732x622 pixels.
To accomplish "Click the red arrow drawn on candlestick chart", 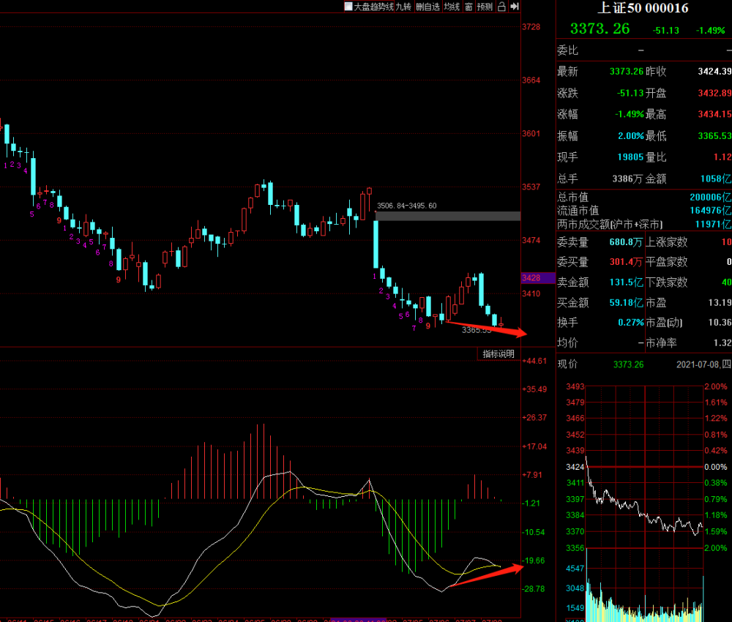I will pyautogui.click(x=485, y=328).
